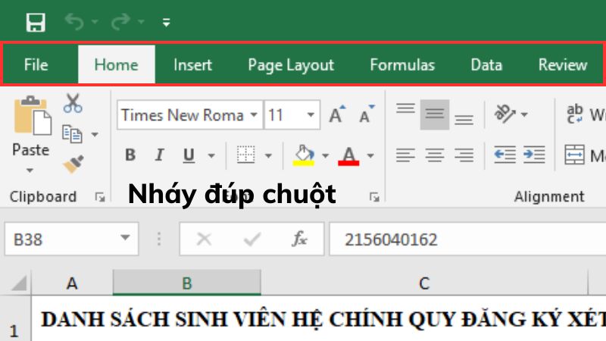
Task: Click the Decrease Indent icon
Action: [x=504, y=155]
